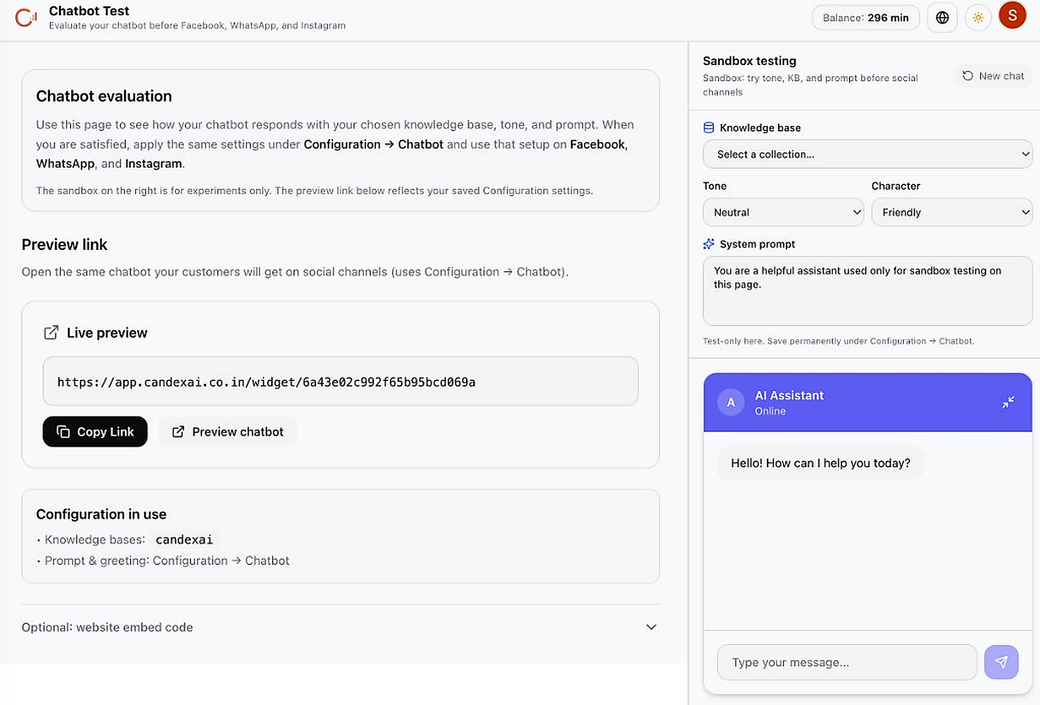Click the Candex logo icon
This screenshot has width=1040, height=705.
pyautogui.click(x=26, y=18)
